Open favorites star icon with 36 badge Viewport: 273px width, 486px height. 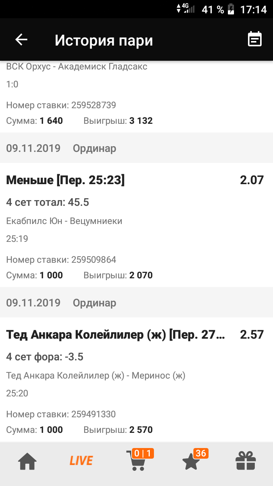pyautogui.click(x=192, y=461)
